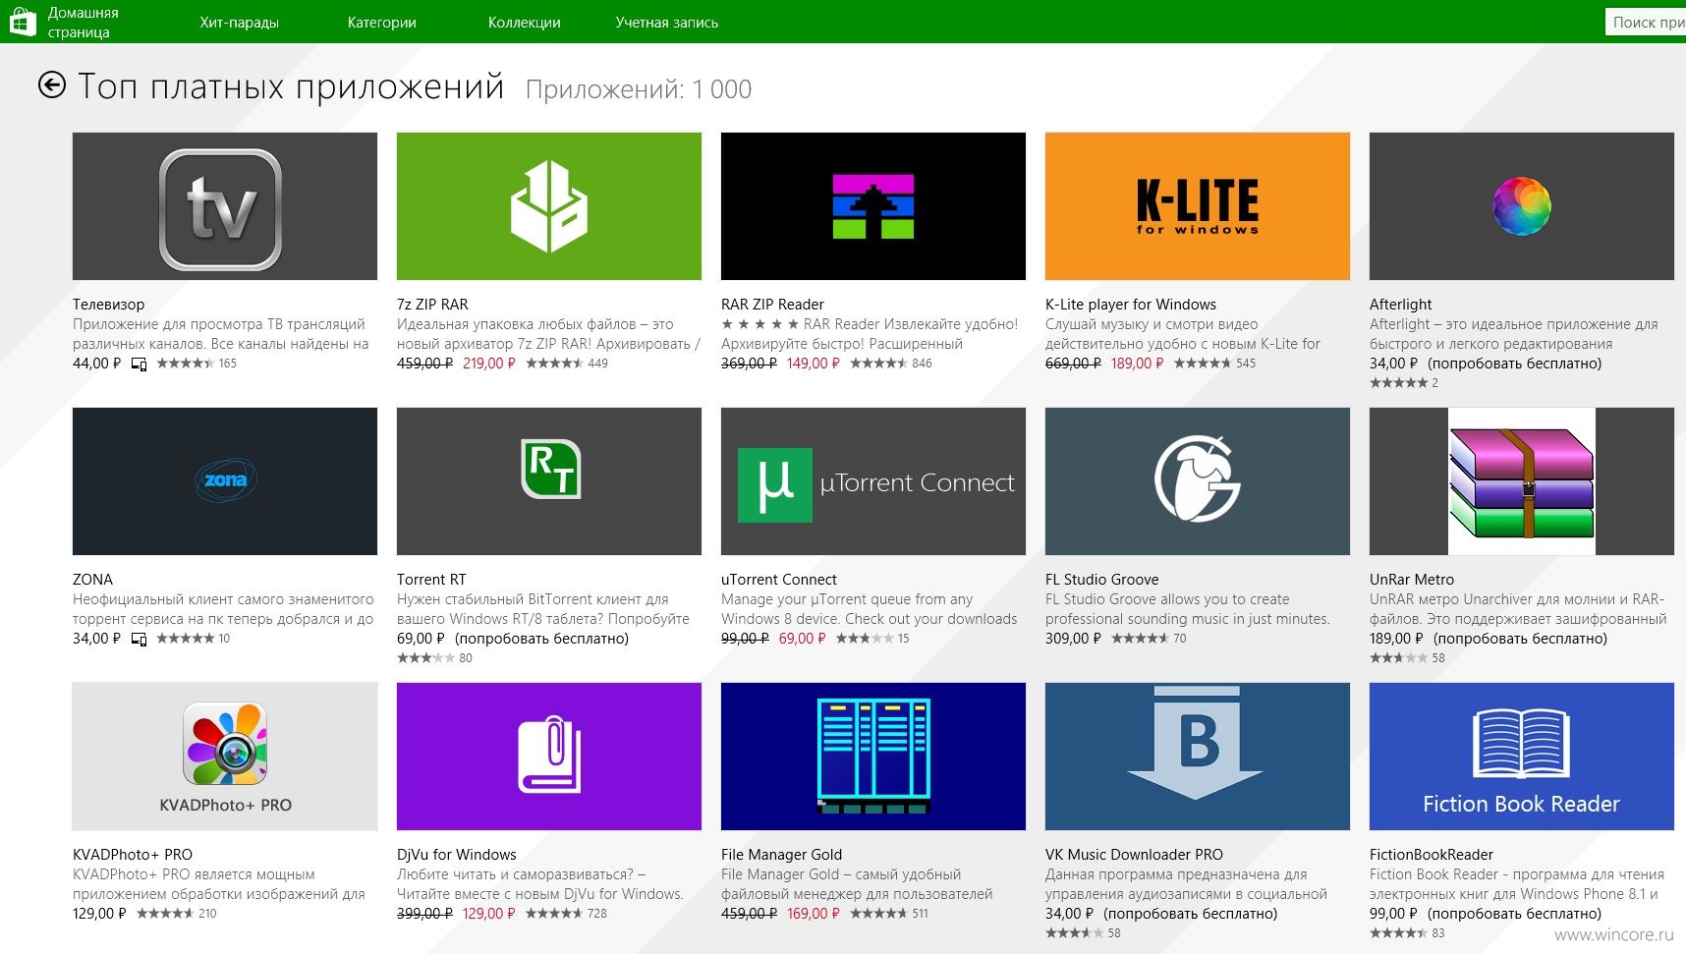Click uTorrent Connect sale price 69,00 ₽
Viewport: 1686px width, 954px height.
pos(803,639)
